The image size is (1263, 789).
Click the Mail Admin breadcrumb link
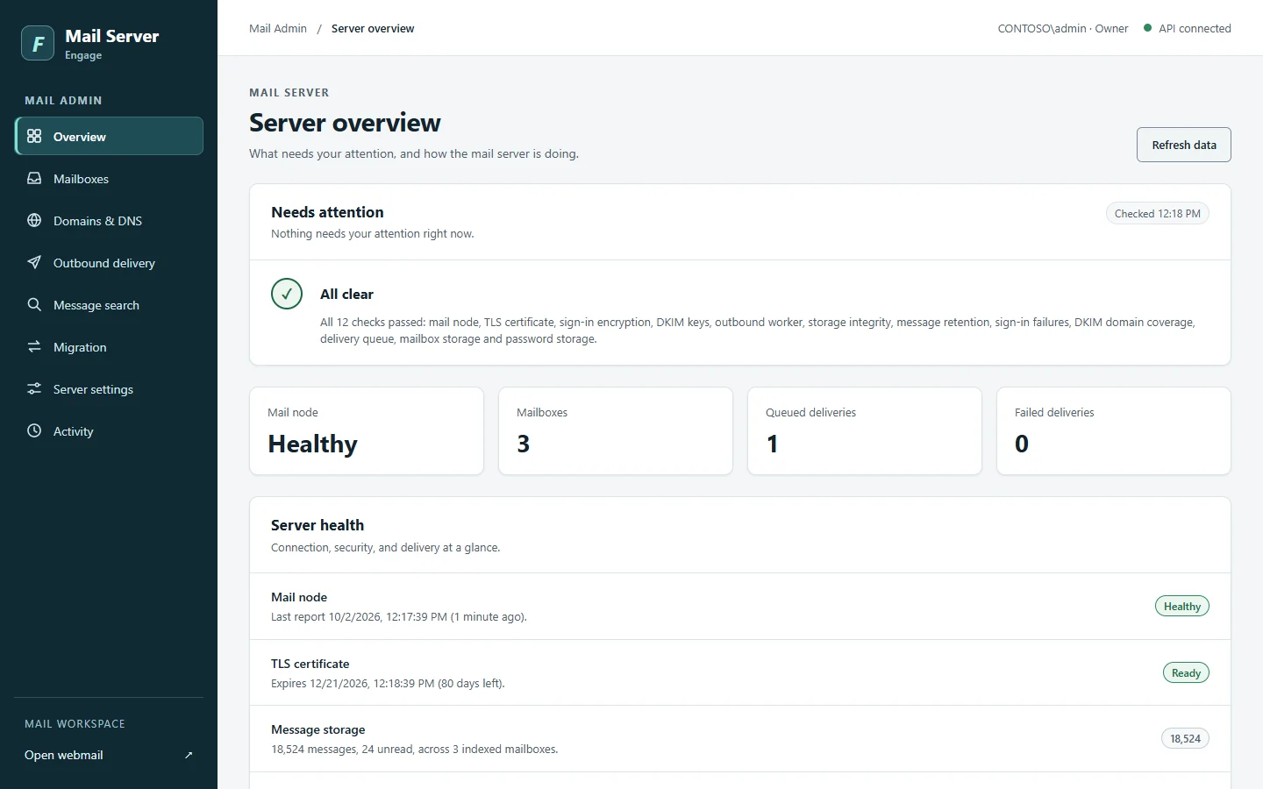point(278,28)
